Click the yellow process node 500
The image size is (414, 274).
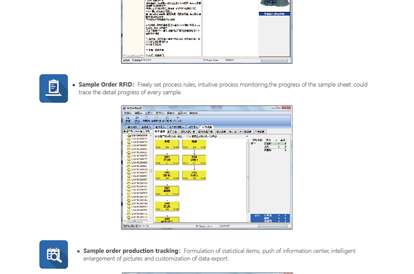click(194, 160)
